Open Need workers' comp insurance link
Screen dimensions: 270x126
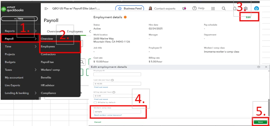(108, 115)
